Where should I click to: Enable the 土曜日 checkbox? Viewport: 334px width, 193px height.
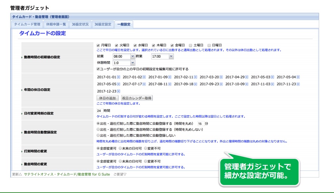click(191, 45)
